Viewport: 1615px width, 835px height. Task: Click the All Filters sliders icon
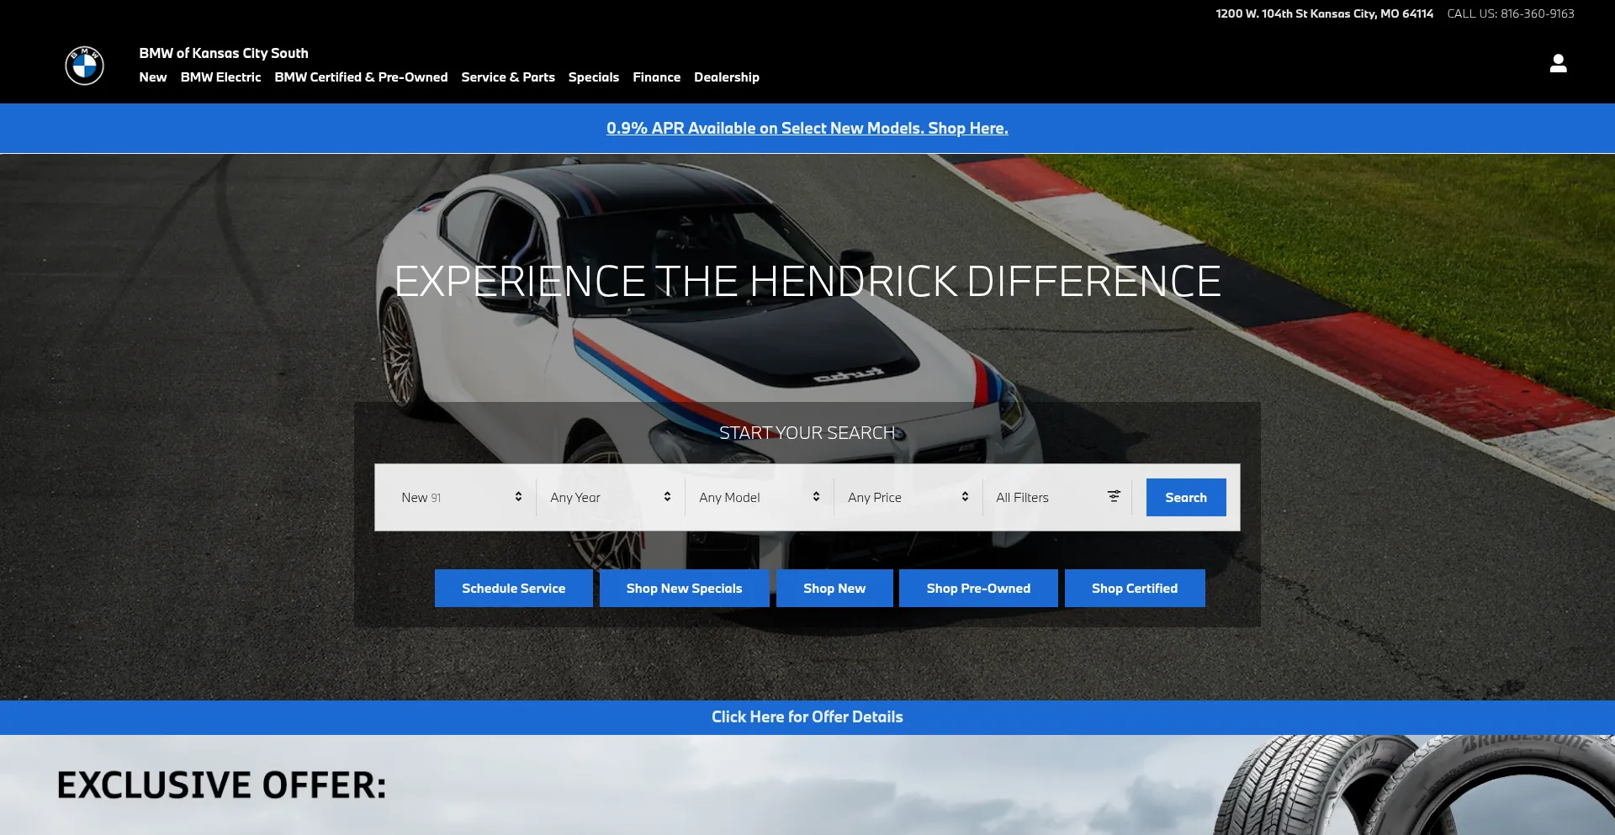tap(1114, 496)
